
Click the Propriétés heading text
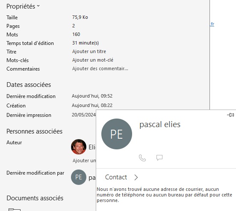21,6
